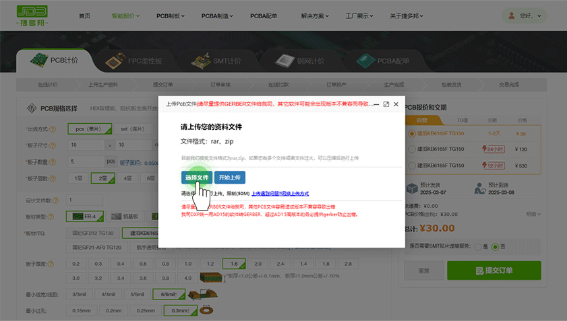
Task: Click the help icon beside 板子数量
Action: tap(53, 162)
